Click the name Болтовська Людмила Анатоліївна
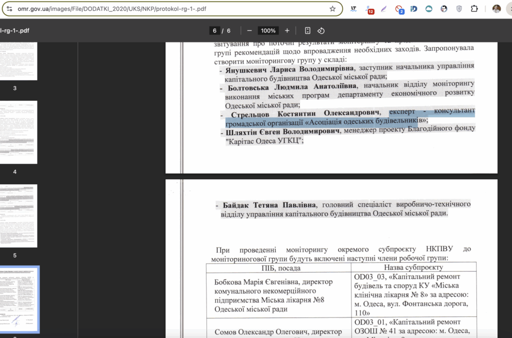The height and width of the screenshot is (338, 512). tap(292, 87)
